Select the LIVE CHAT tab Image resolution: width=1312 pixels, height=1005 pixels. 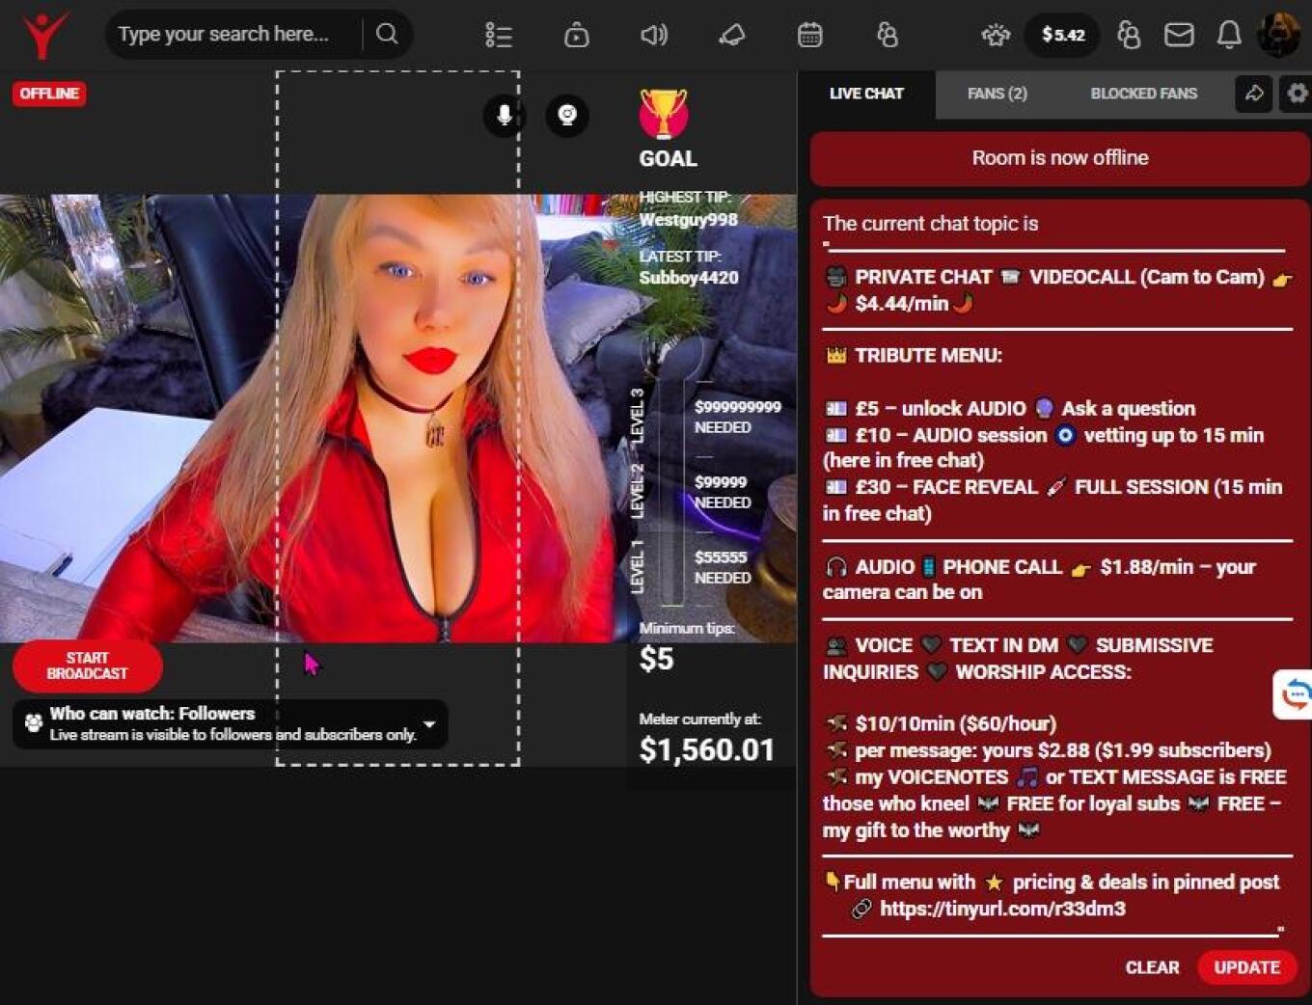point(866,94)
